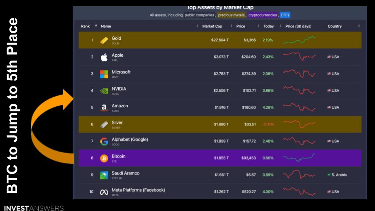This screenshot has height=211, width=375.
Task: Click the NVIDIA logo icon
Action: tap(104, 91)
